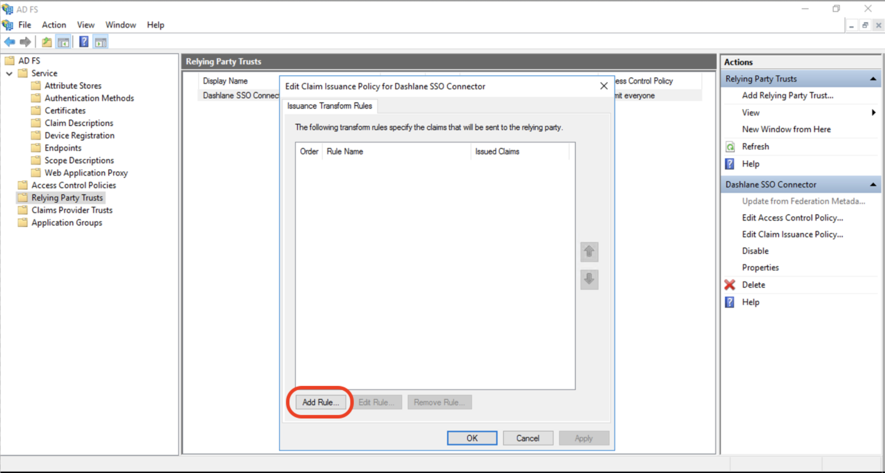Viewport: 885px width, 473px height.
Task: Click Delete in the Actions pane
Action: 753,285
